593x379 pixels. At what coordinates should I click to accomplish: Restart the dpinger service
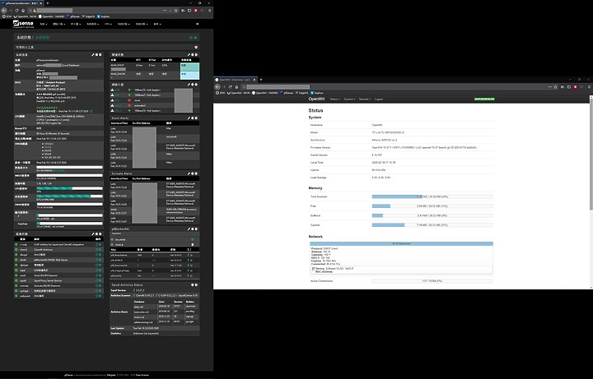pos(97,265)
